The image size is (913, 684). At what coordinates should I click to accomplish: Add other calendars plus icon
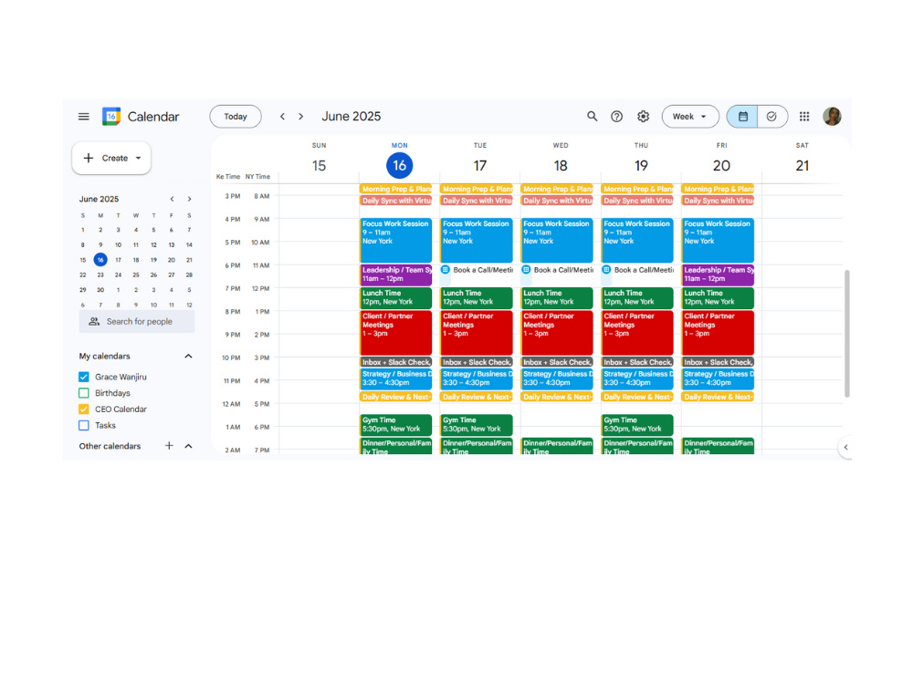(169, 446)
